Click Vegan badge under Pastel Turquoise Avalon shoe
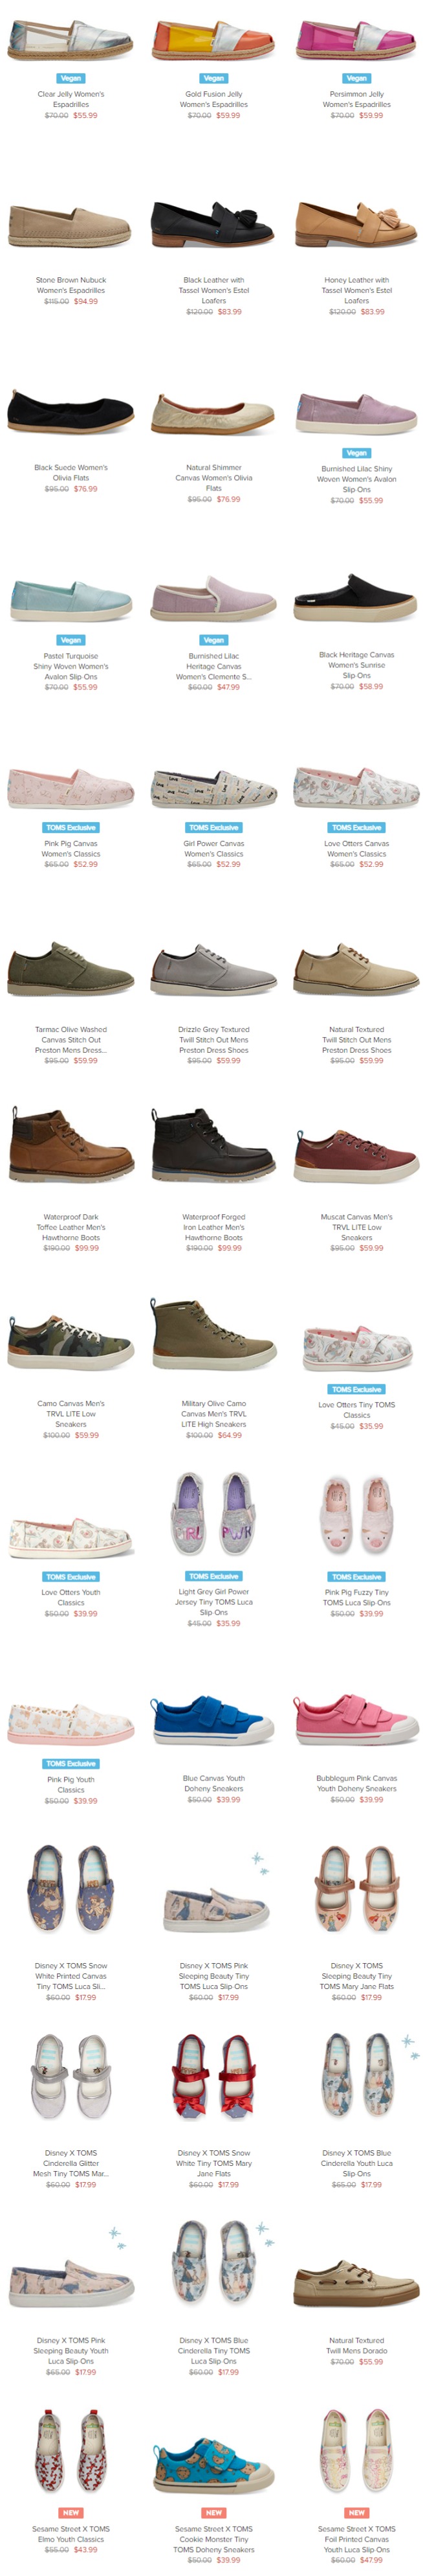The image size is (423, 2576). point(70,640)
